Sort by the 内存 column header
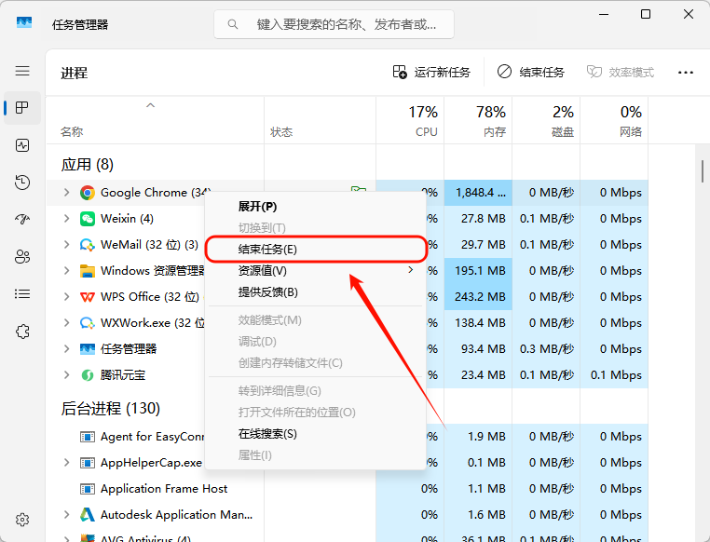The image size is (710, 542). click(478, 120)
